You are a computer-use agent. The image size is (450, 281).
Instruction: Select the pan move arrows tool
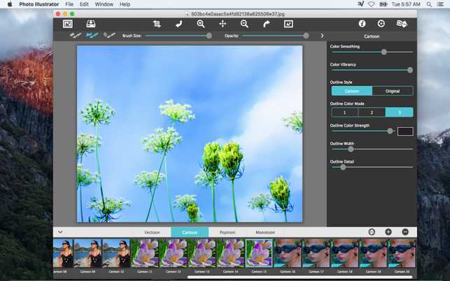(x=223, y=24)
